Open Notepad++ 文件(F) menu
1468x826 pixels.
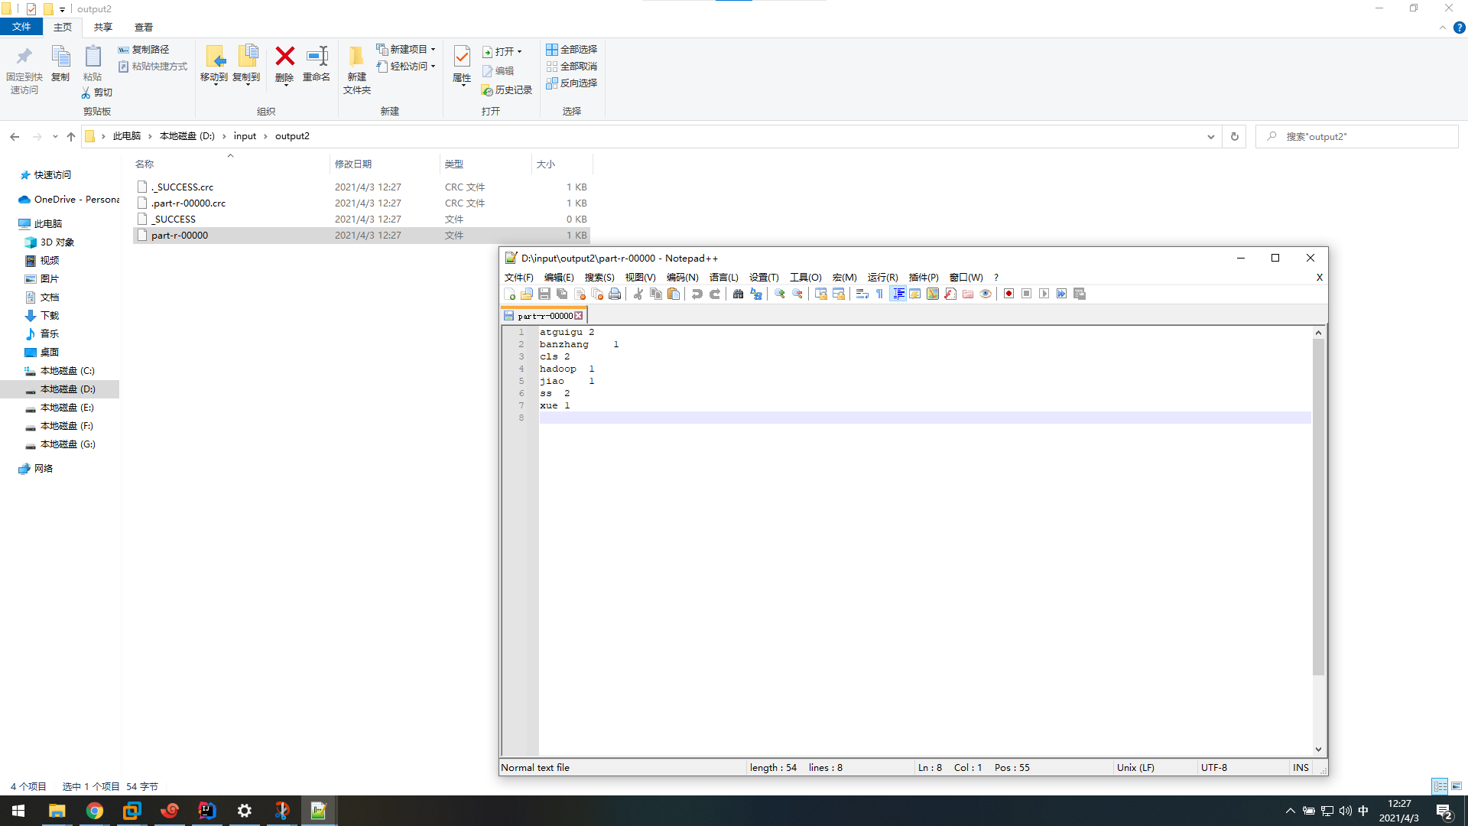coord(519,278)
